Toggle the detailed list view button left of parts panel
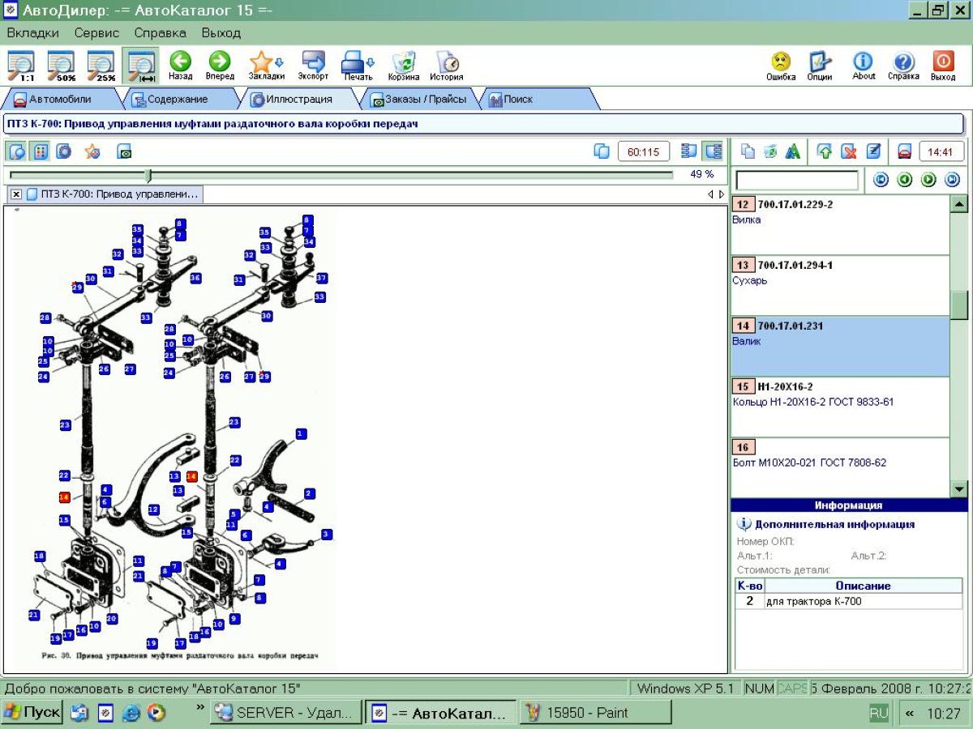The image size is (973, 729). pyautogui.click(x=713, y=151)
